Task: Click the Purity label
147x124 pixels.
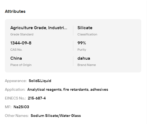Action: point(82,50)
